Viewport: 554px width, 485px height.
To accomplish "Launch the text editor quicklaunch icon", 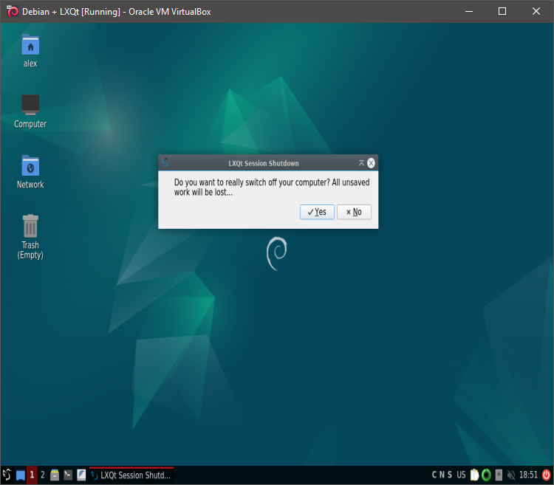I will [81, 475].
